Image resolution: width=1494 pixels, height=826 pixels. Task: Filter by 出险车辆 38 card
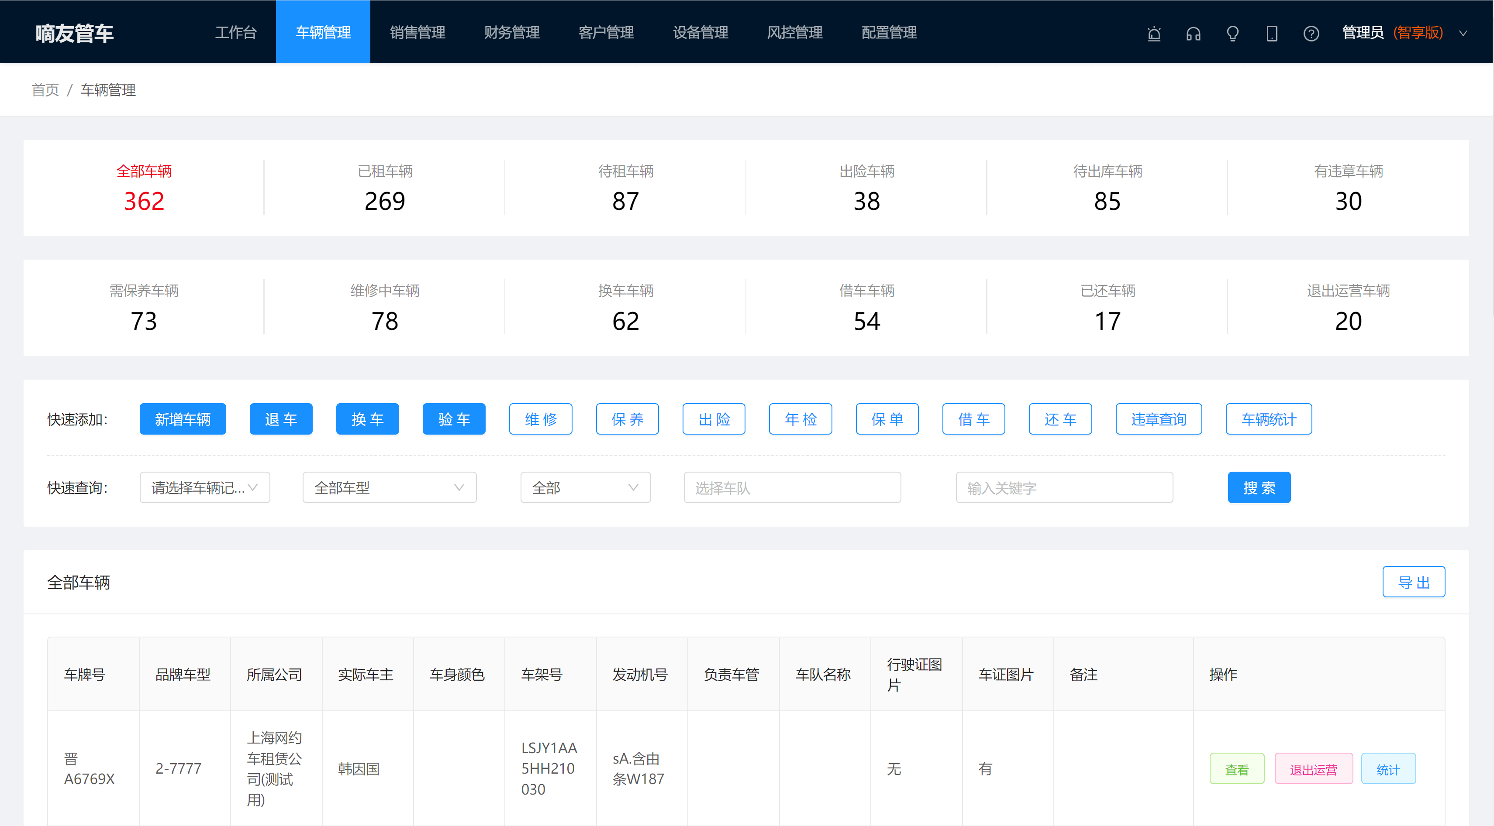(x=867, y=188)
